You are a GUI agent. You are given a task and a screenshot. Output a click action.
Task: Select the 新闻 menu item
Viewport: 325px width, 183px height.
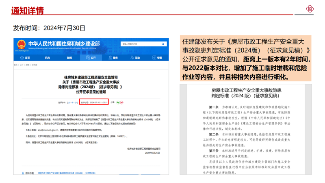click(x=69, y=58)
